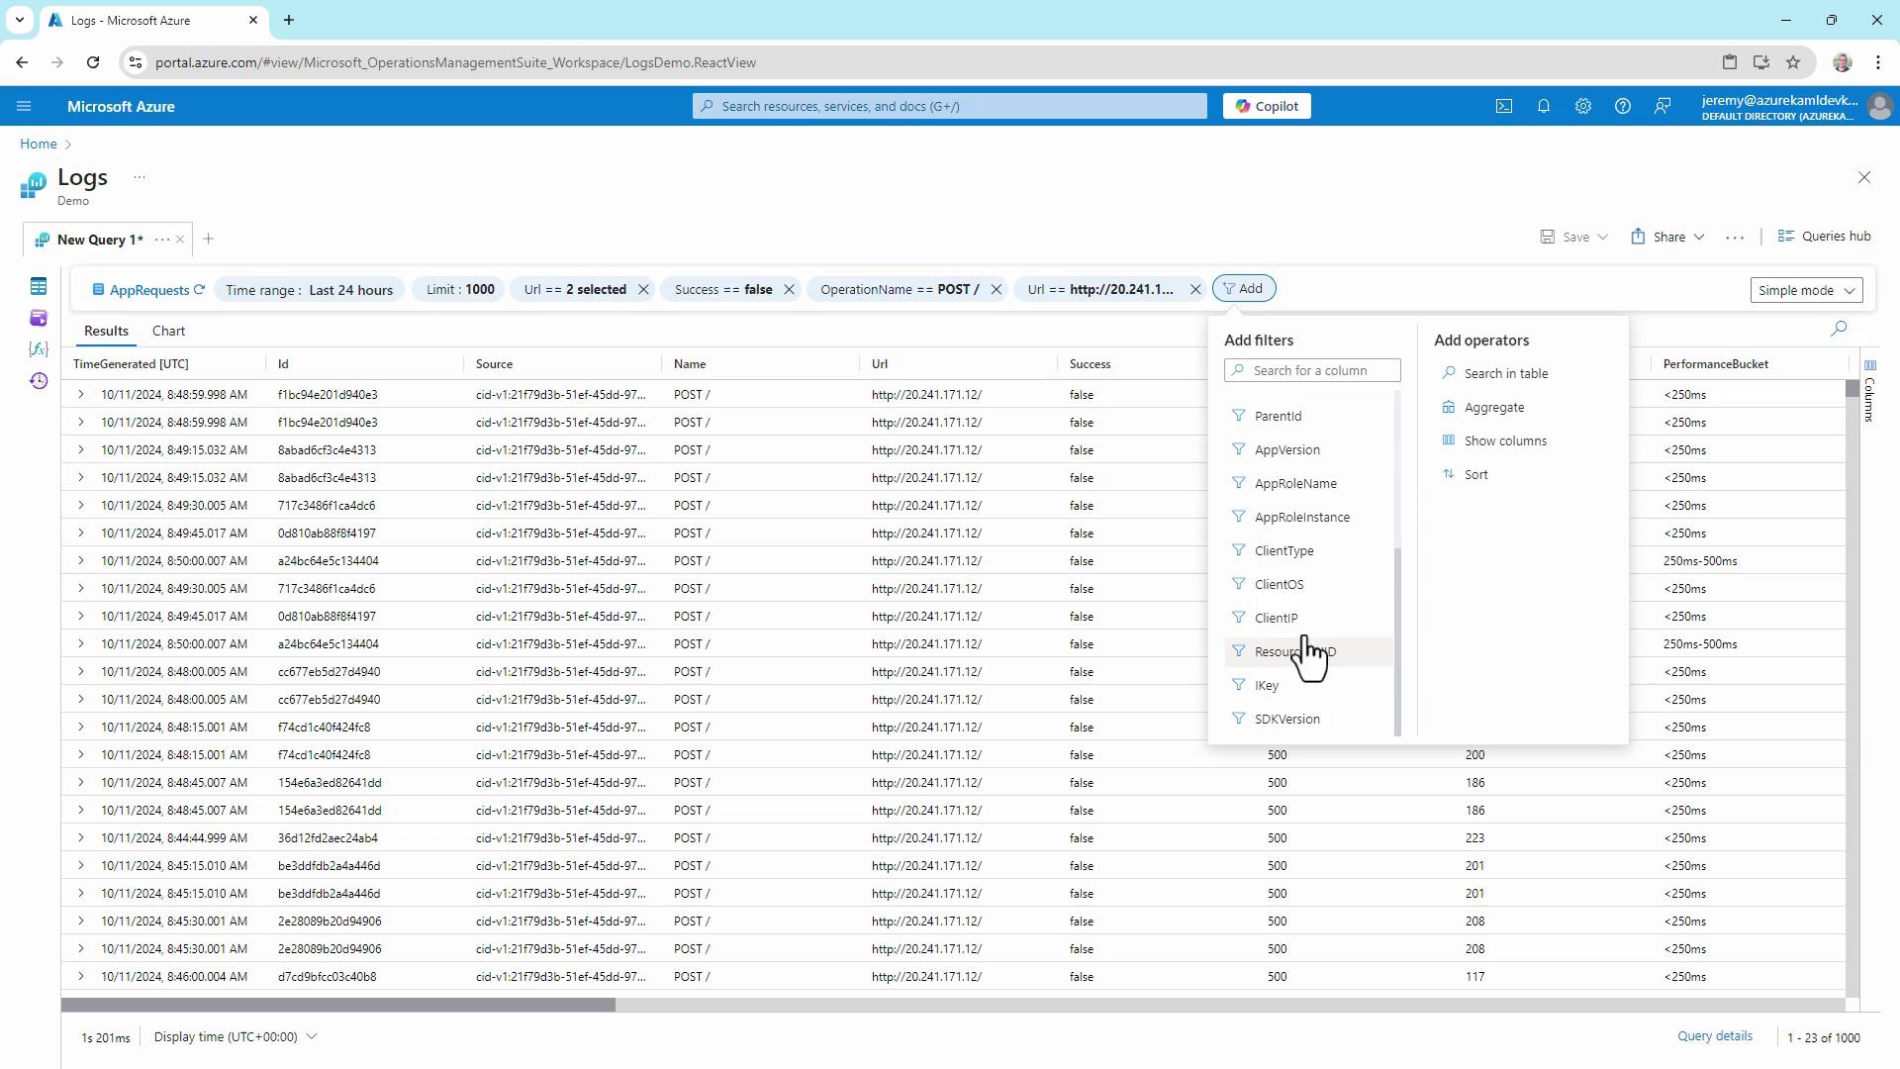Screen dimensions: 1900x1069
Task: Open the Queries sidebar icon
Action: pos(39,318)
